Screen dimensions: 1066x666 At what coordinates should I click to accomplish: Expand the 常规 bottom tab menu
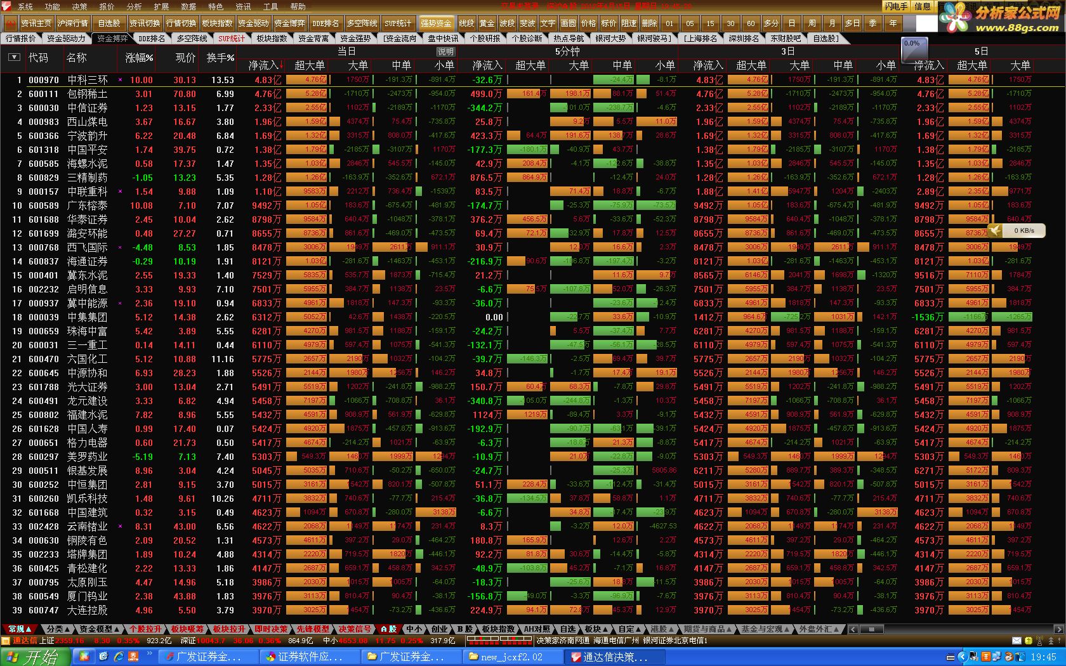[20, 629]
